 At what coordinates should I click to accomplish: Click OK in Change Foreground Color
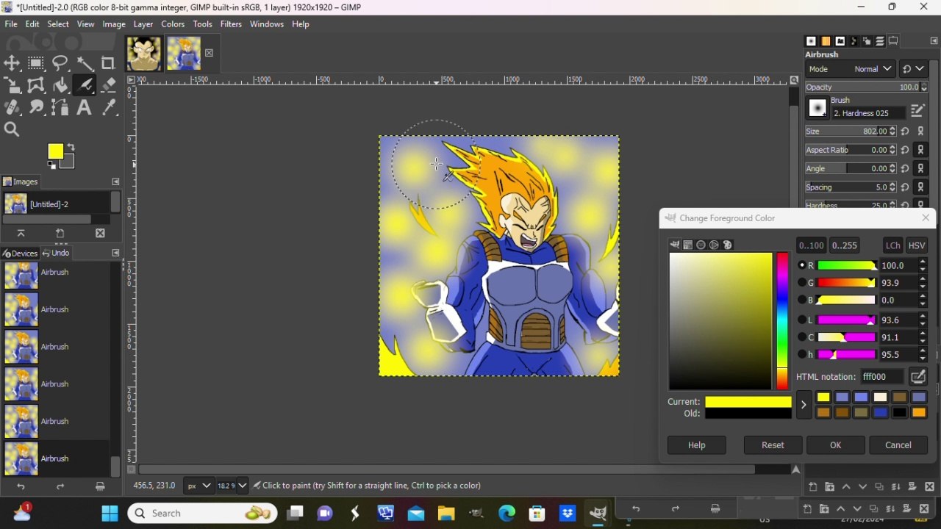coord(836,445)
